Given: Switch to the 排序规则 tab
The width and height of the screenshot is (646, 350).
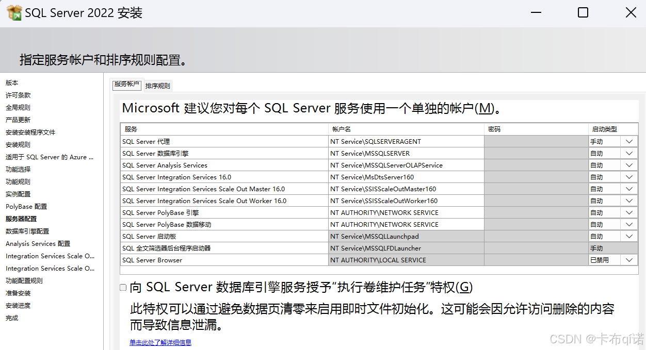Looking at the screenshot, I should (x=157, y=86).
